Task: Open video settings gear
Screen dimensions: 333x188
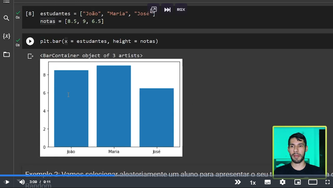Action: (x=282, y=182)
